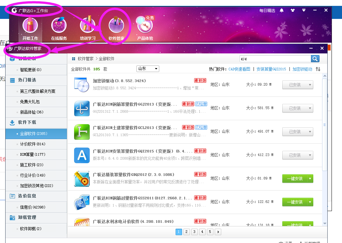Screen dimensions: 342x243
Task: Click the GCL2013 green software icon
Action: [x=82, y=132]
